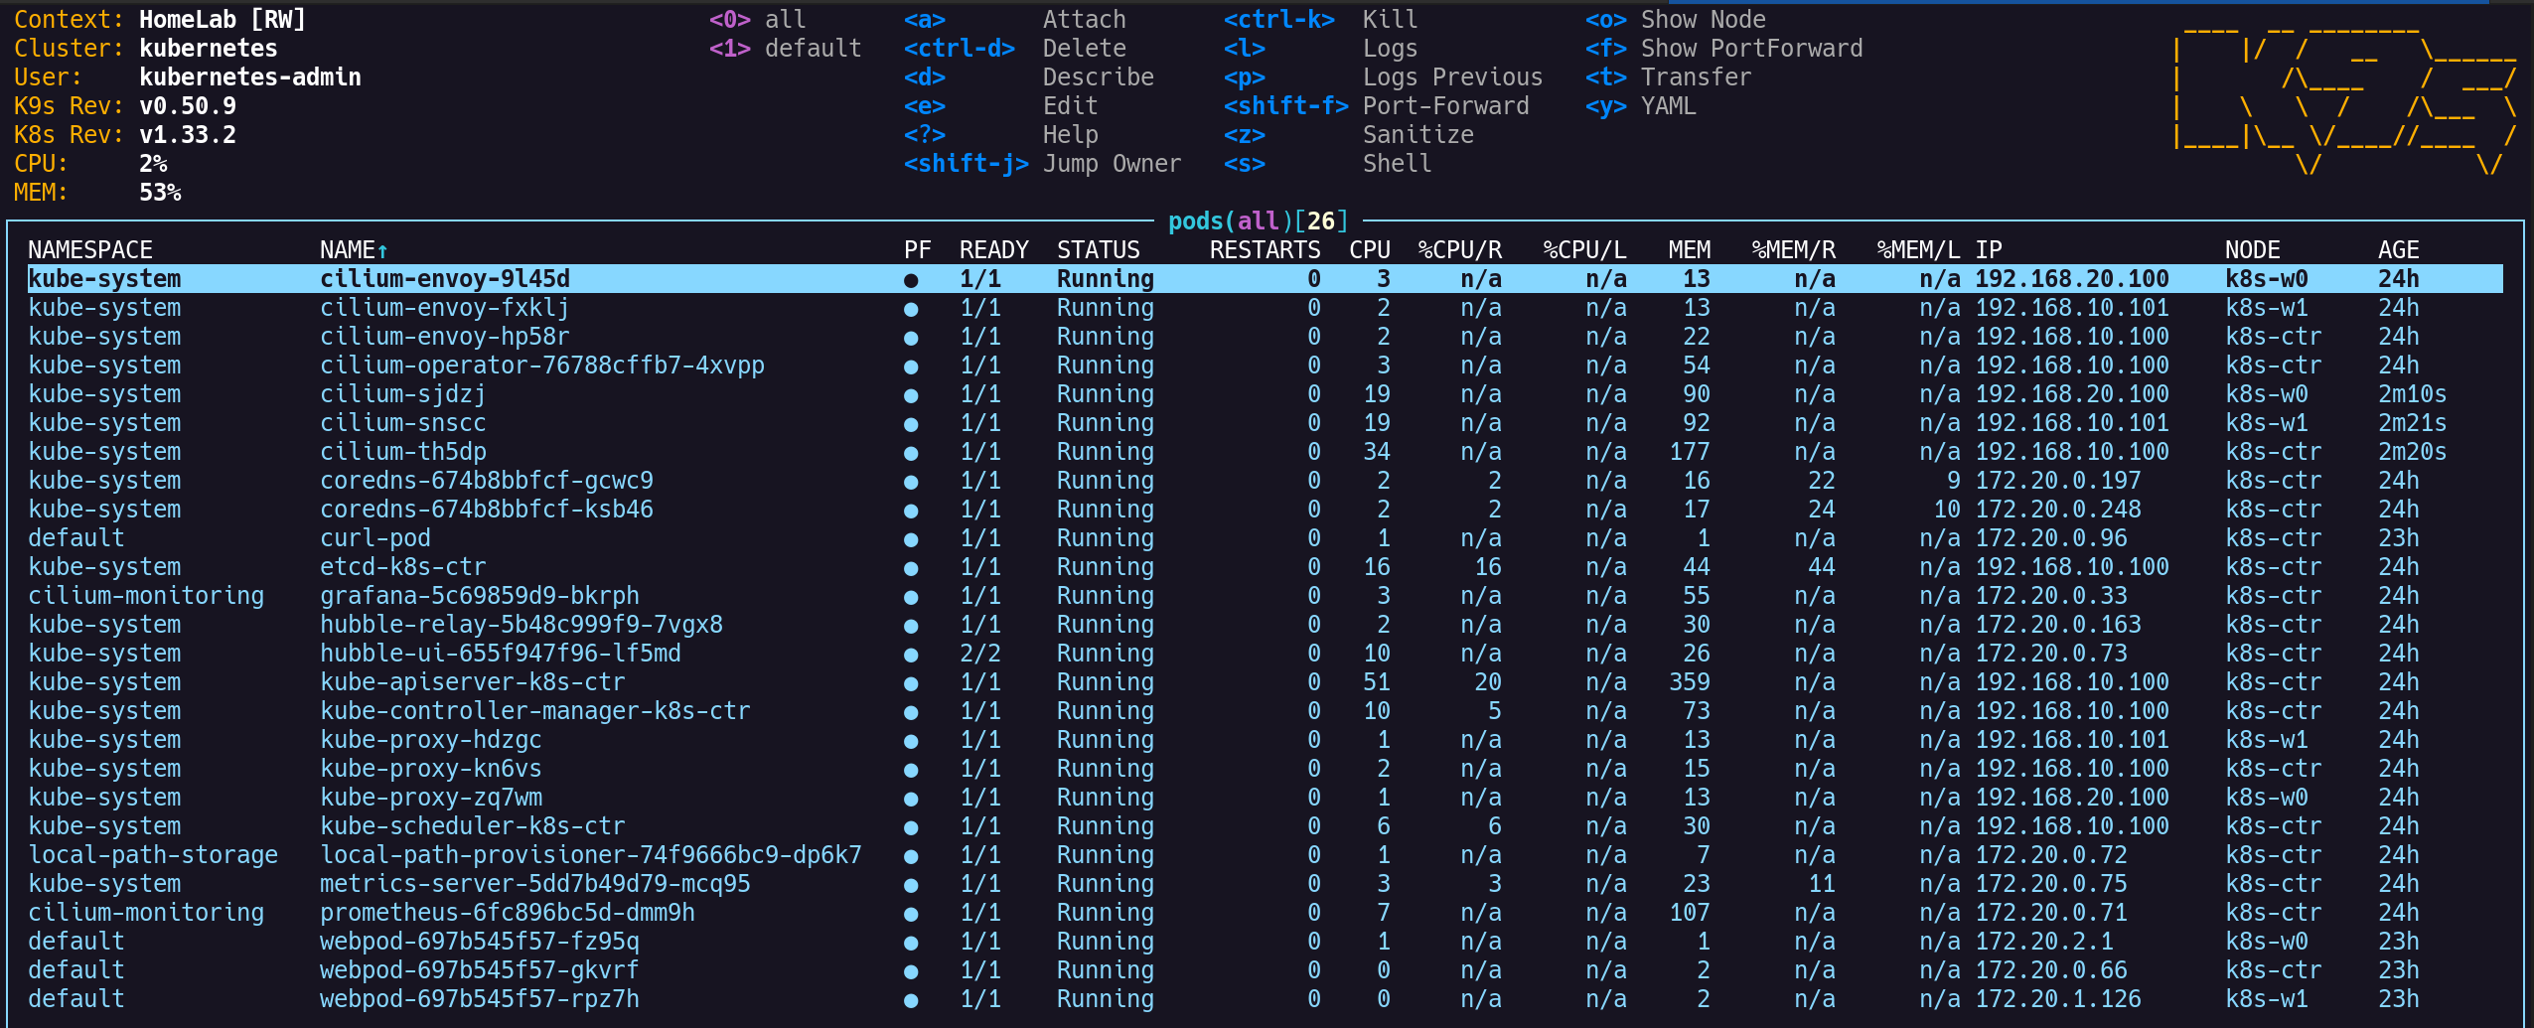Select the kube-proxy-zq7wm pod
This screenshot has width=2534, height=1028.
[x=1265, y=798]
